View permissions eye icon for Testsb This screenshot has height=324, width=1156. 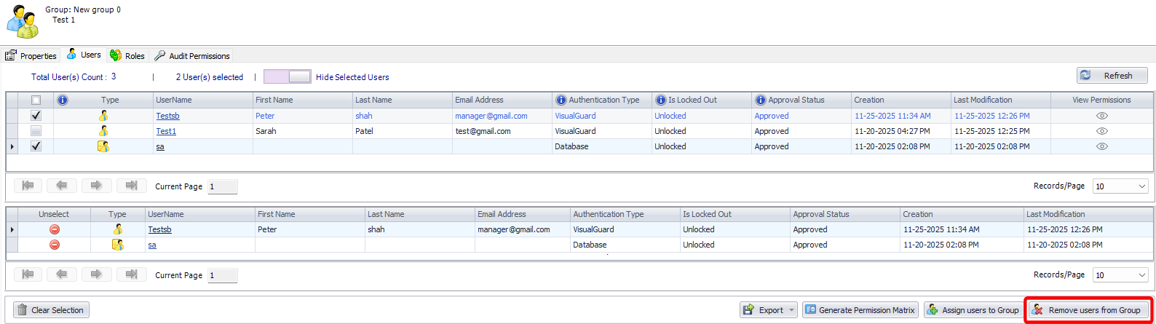click(1102, 116)
